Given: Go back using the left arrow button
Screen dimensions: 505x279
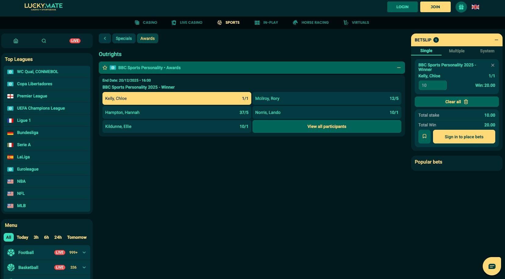Looking at the screenshot, I should click(105, 38).
